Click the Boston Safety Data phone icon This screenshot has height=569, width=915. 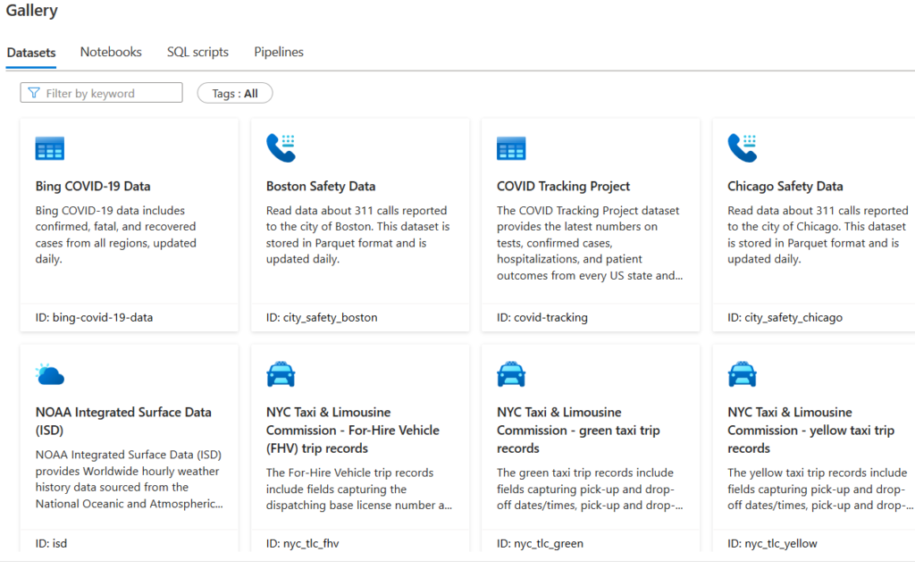click(x=281, y=147)
